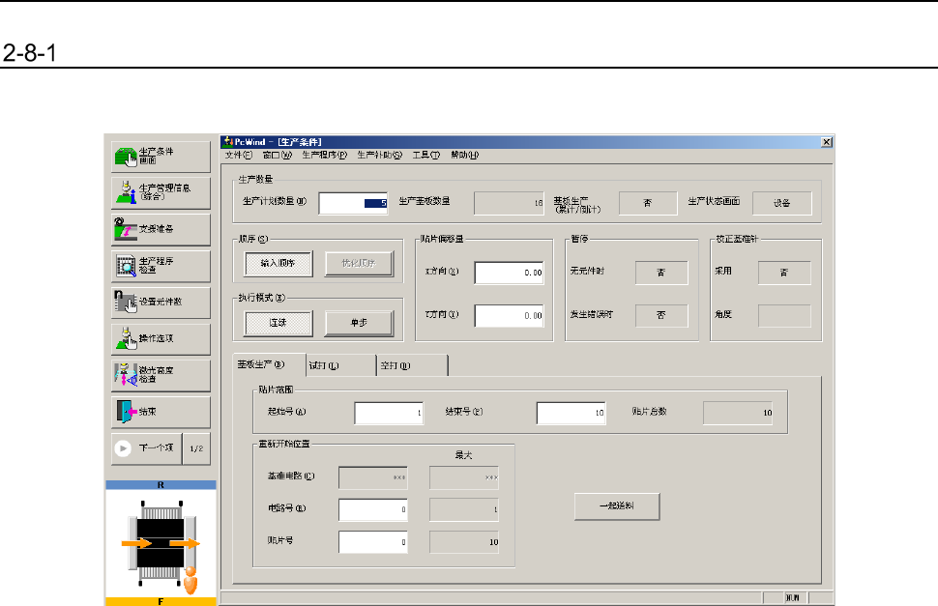Click the 贴片范围 group label
The height and width of the screenshot is (606, 938).
point(276,390)
